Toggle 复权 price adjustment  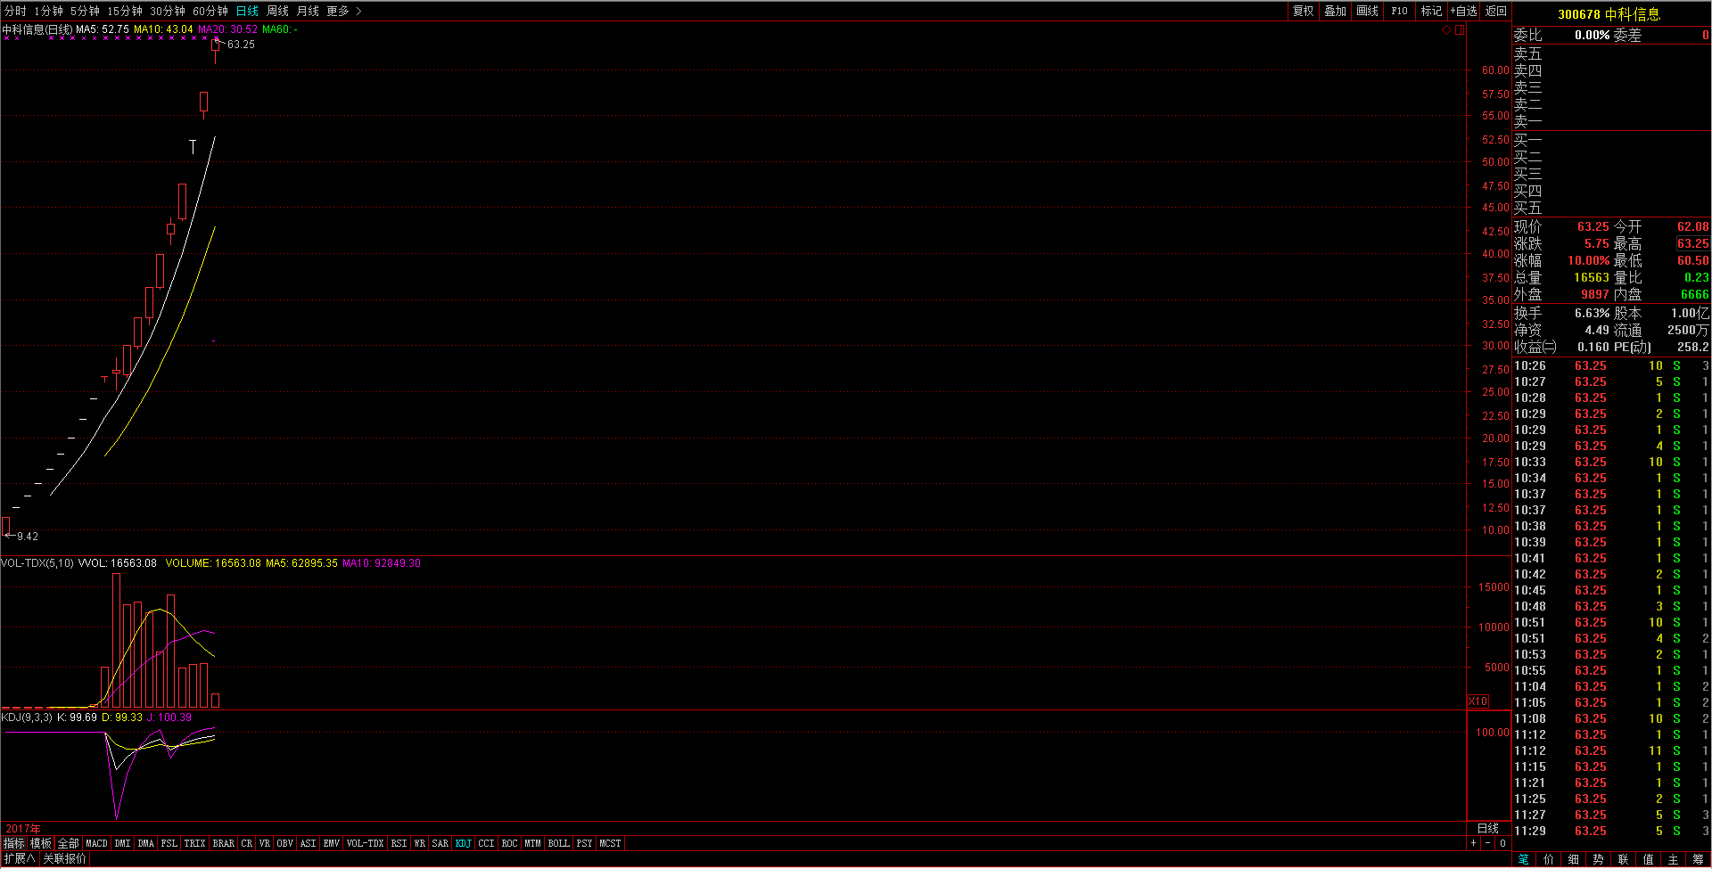tap(1303, 11)
